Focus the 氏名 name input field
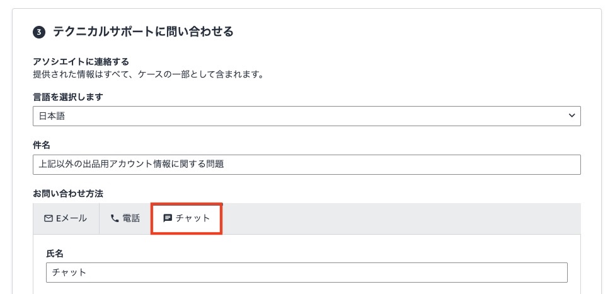 pyautogui.click(x=306, y=273)
